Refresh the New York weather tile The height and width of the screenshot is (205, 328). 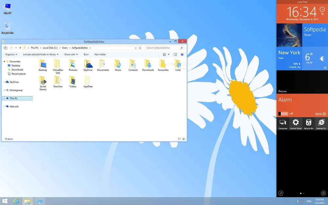tap(324, 68)
